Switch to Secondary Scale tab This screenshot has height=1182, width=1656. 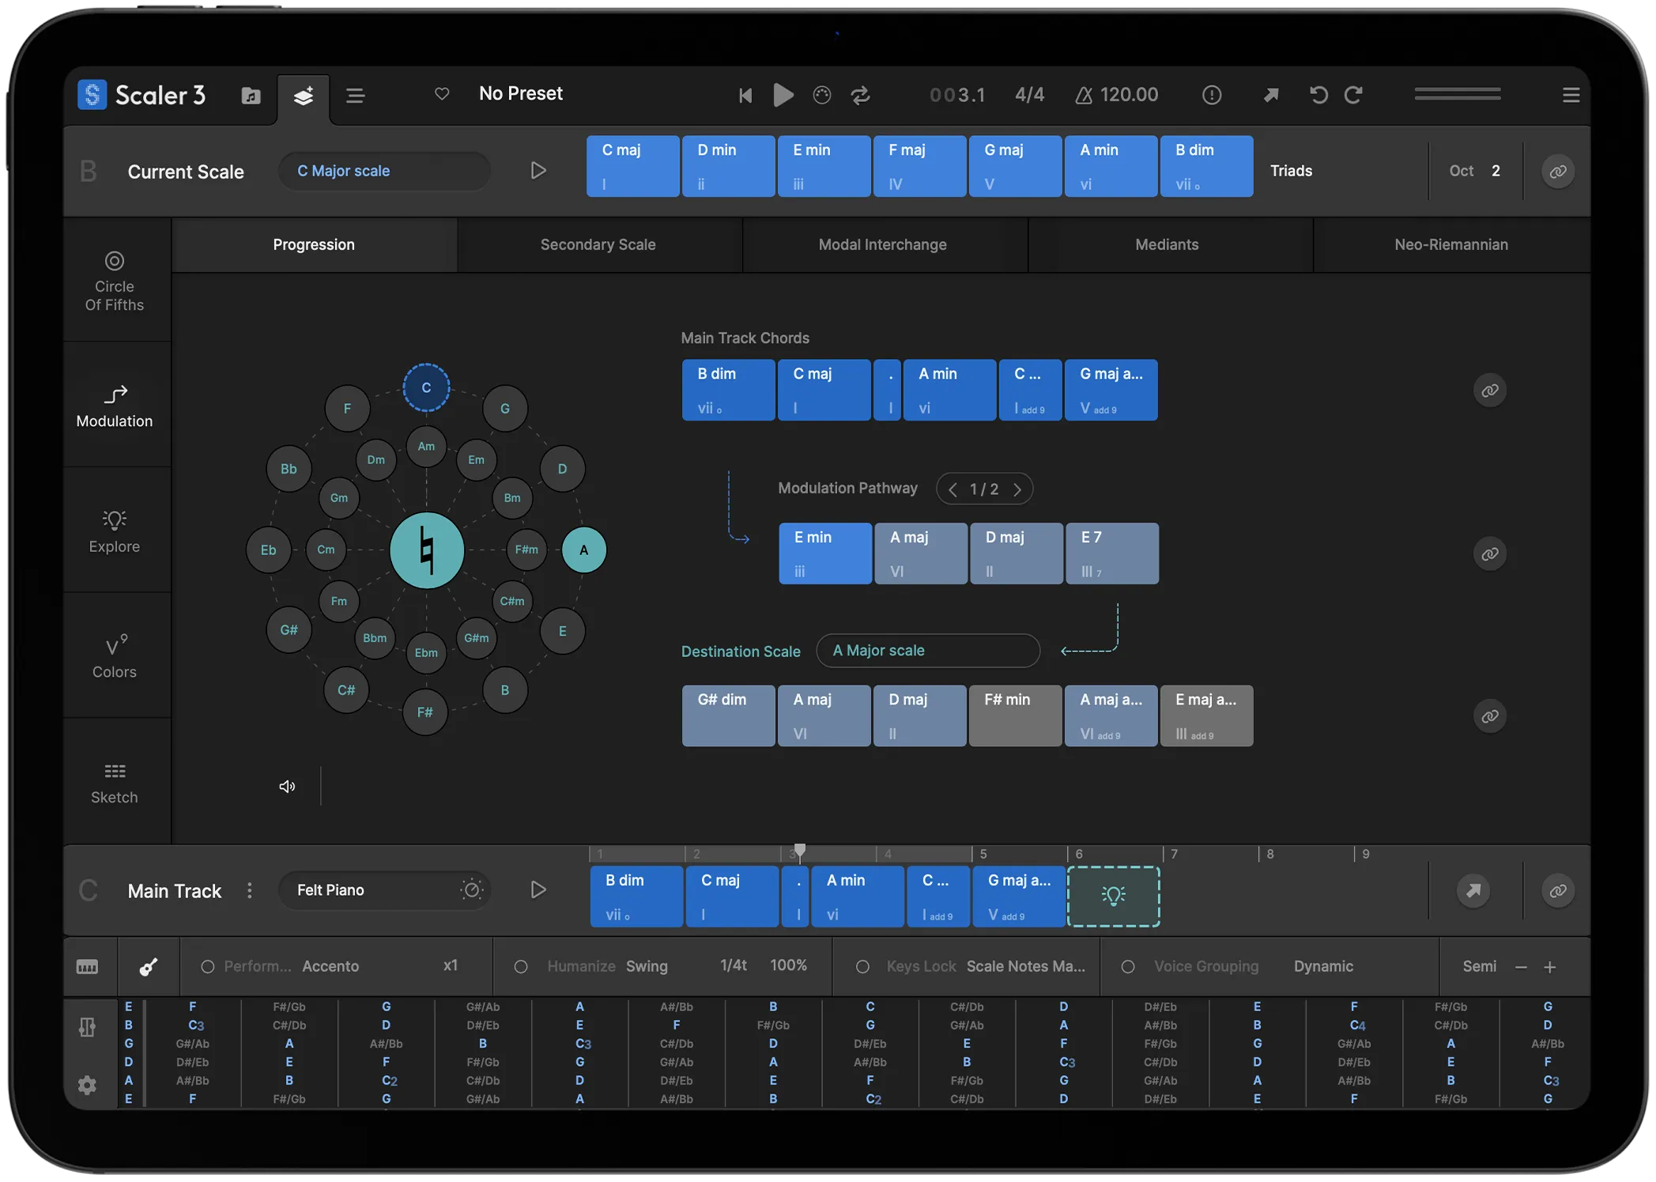point(598,245)
